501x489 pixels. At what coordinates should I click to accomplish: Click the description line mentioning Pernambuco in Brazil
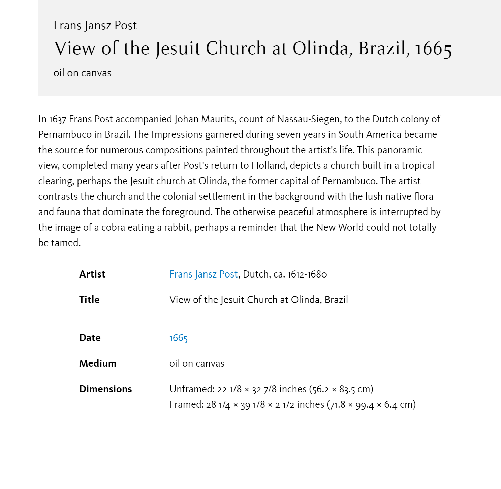coord(238,135)
